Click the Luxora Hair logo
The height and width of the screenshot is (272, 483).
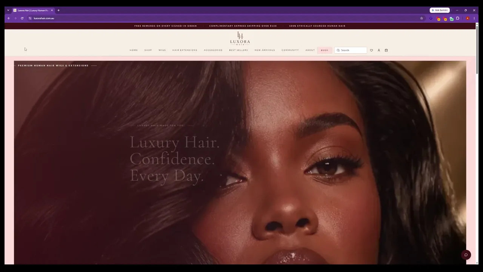[x=240, y=39]
